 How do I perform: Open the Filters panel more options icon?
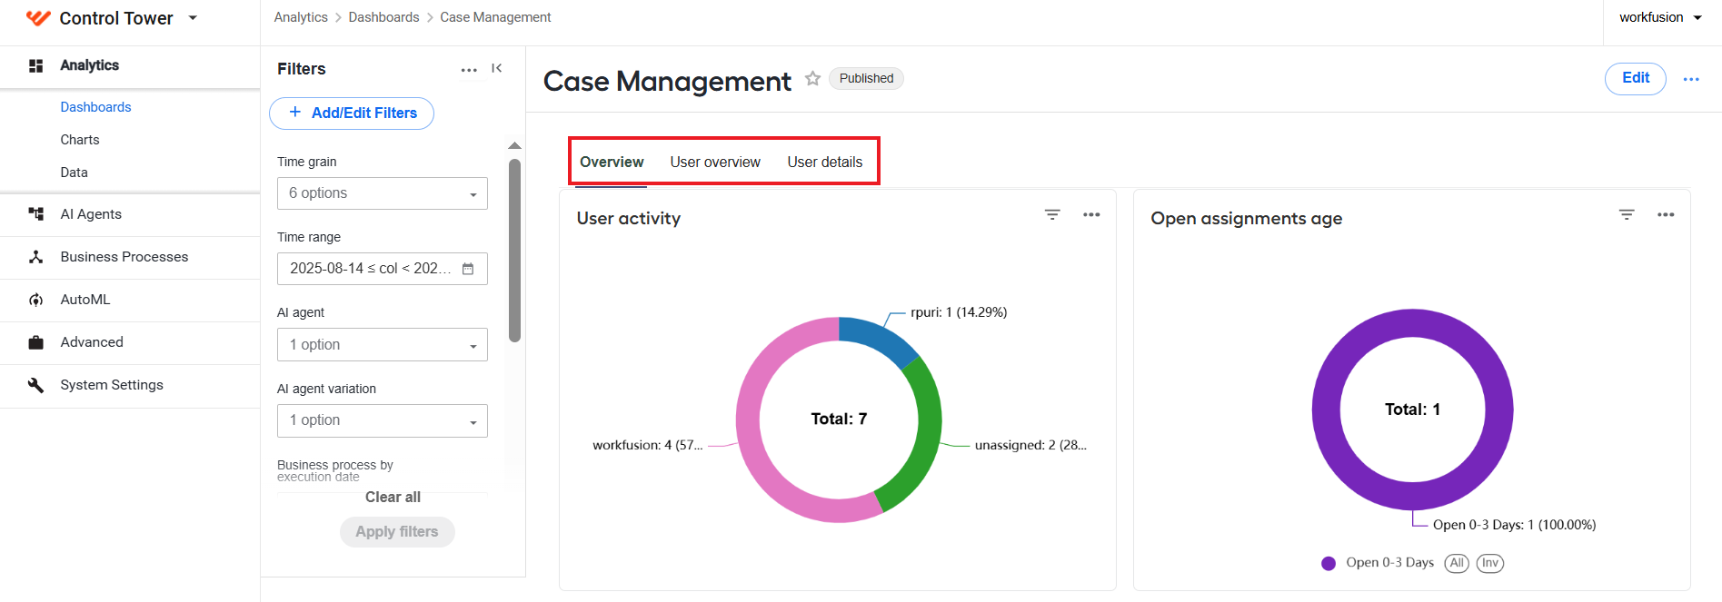[x=469, y=70]
